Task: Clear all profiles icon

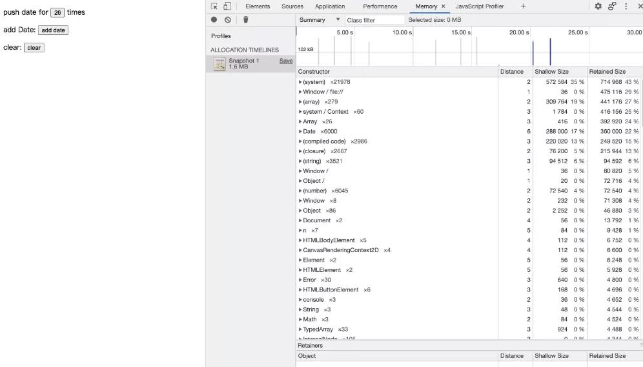Action: tap(228, 19)
